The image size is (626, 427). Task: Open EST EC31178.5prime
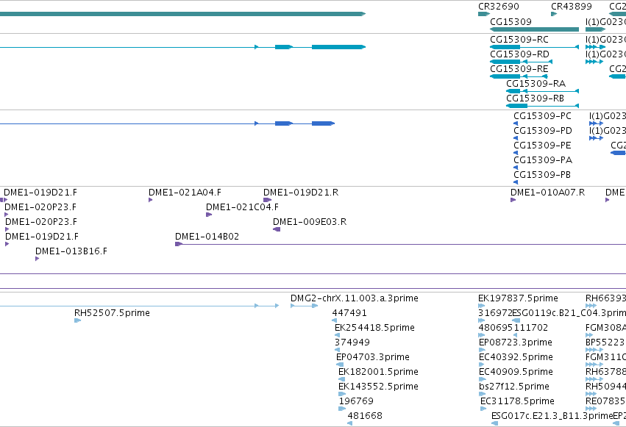pos(517,402)
